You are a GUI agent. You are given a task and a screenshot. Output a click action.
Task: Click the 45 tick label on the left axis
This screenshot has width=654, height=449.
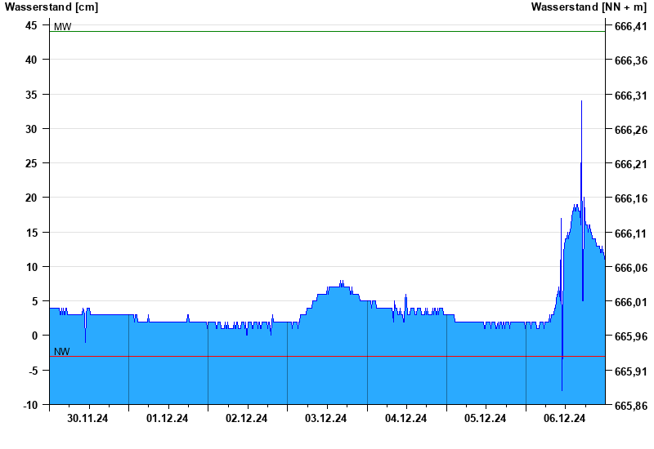[32, 25]
